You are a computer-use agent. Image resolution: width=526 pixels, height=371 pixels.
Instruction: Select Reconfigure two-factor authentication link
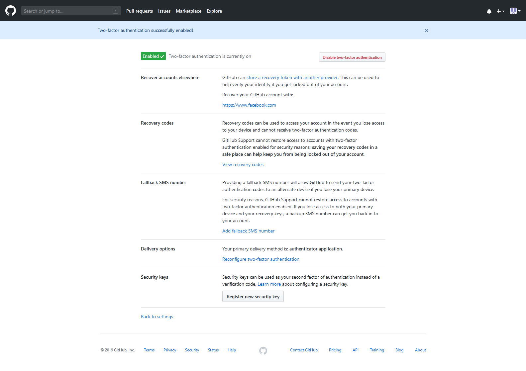pos(261,259)
